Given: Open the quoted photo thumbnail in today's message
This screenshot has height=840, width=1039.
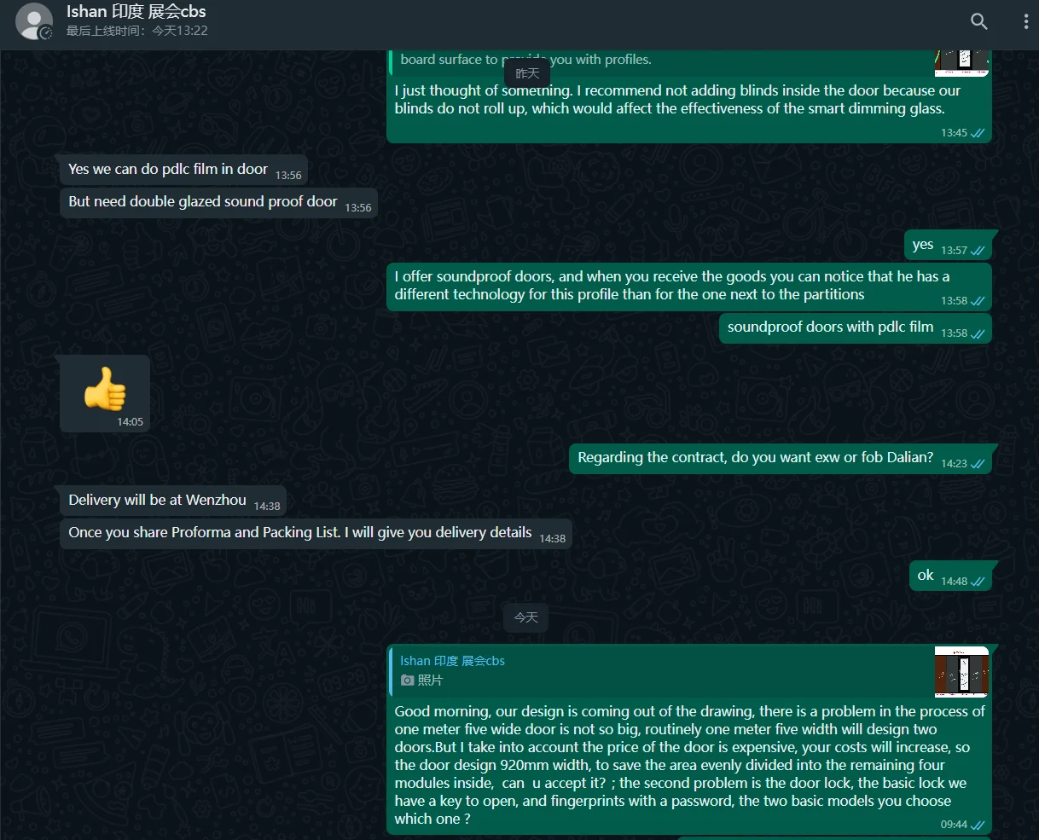Looking at the screenshot, I should pyautogui.click(x=961, y=671).
